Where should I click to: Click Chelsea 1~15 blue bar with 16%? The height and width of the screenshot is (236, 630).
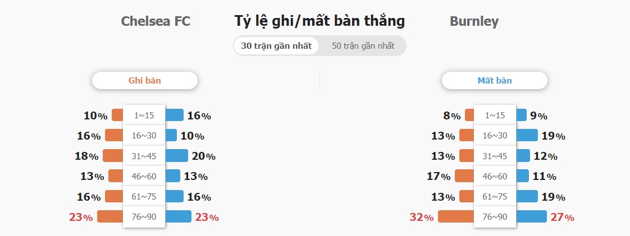click(175, 115)
